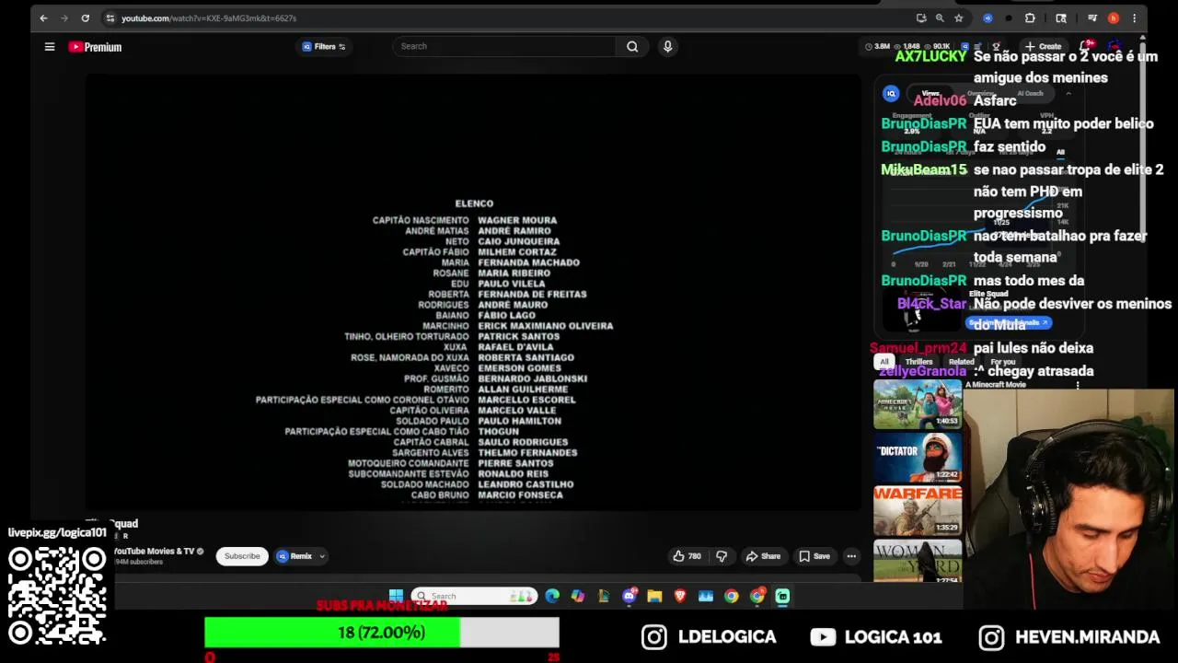This screenshot has width=1178, height=663.
Task: Go to YouTube Premium home logo
Action: [95, 47]
